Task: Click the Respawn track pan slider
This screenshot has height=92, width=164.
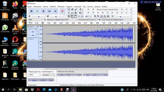Action: (x=33, y=35)
